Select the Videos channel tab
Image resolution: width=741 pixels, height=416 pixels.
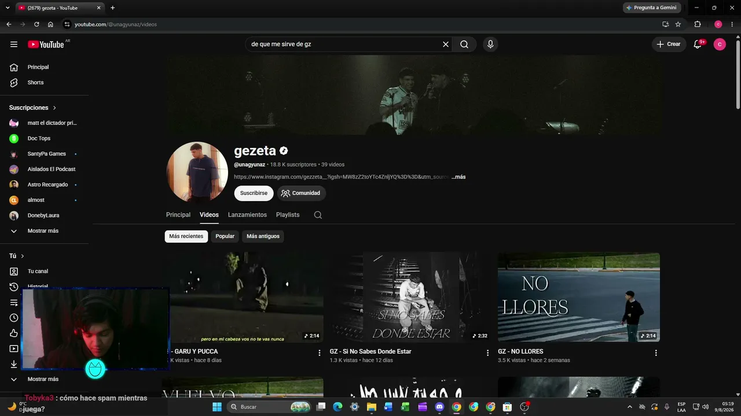209,215
